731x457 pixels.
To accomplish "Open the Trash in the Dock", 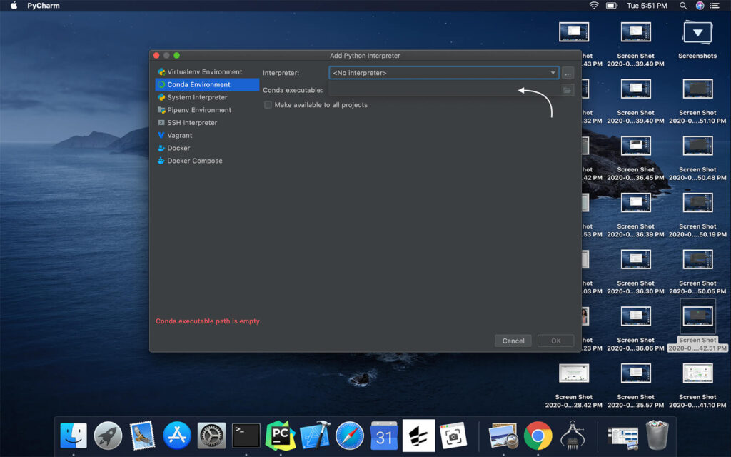I will click(657, 435).
